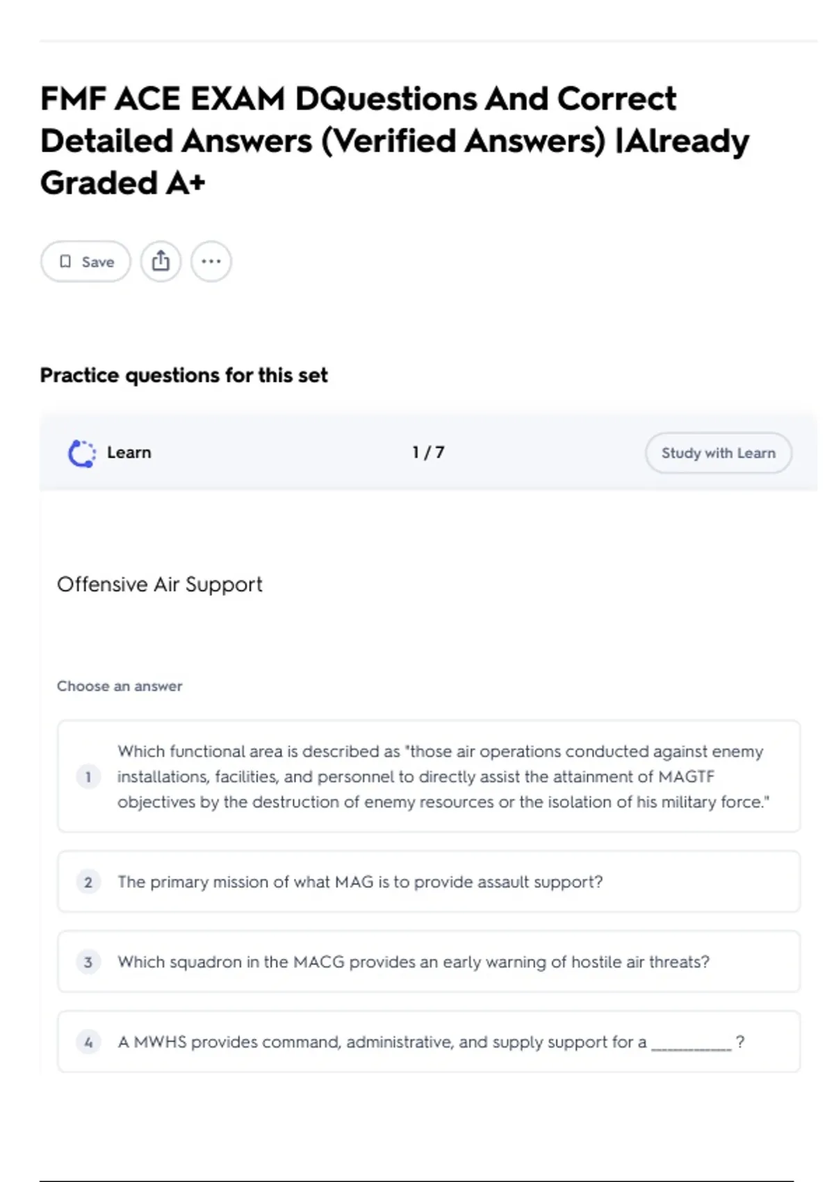Pick the MWHS command support answer option
The image size is (834, 1182).
click(431, 1042)
